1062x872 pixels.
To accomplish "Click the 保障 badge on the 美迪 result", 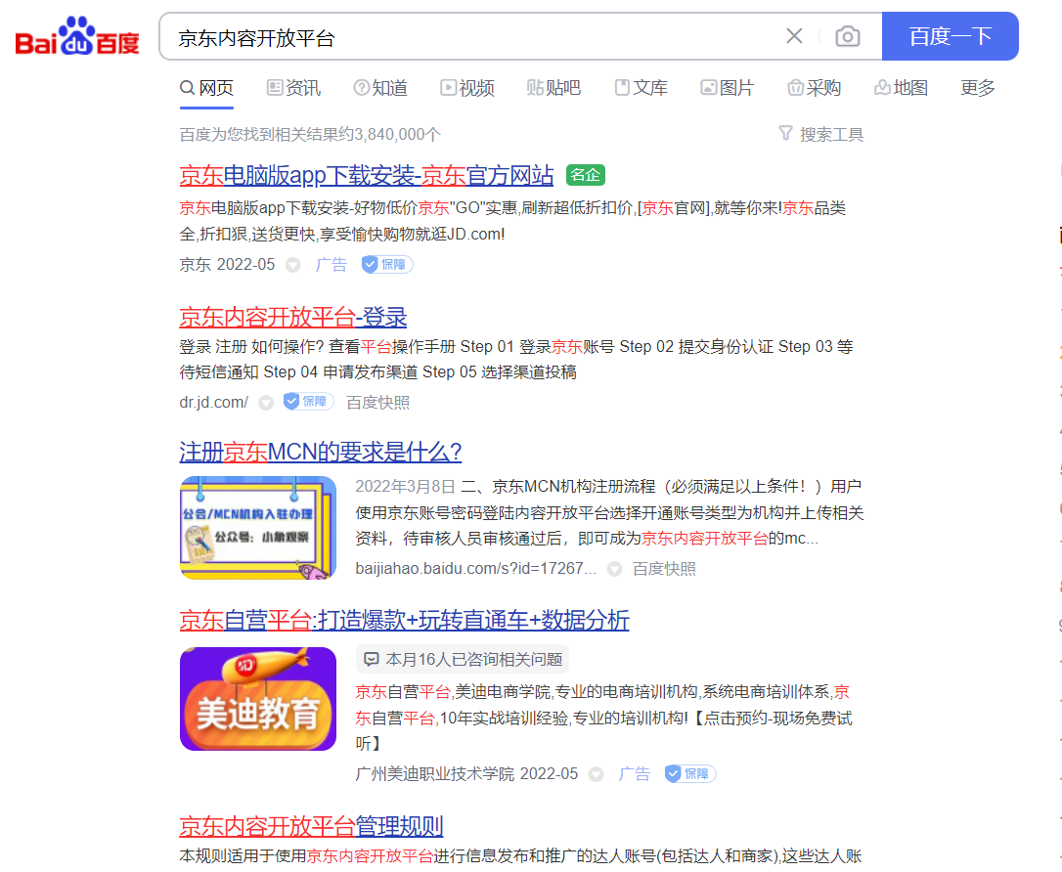I will click(690, 774).
